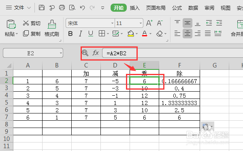The width and height of the screenshot is (243, 151).
Task: Click the autofill options icon below table
Action: pyautogui.click(x=207, y=127)
